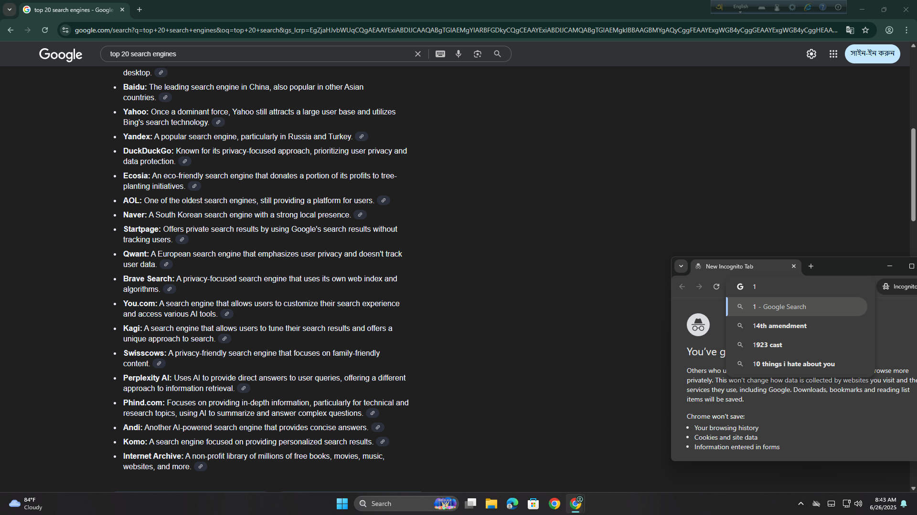
Task: Choose the '1923 cast' suggestion
Action: [797, 345]
